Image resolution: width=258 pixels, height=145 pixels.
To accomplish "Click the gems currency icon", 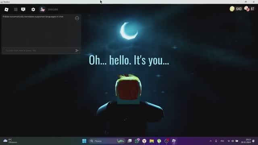I will [x=247, y=9].
